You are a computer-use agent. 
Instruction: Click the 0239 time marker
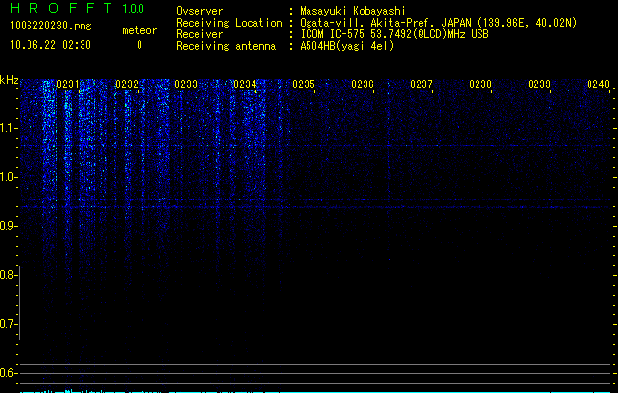pyautogui.click(x=539, y=84)
